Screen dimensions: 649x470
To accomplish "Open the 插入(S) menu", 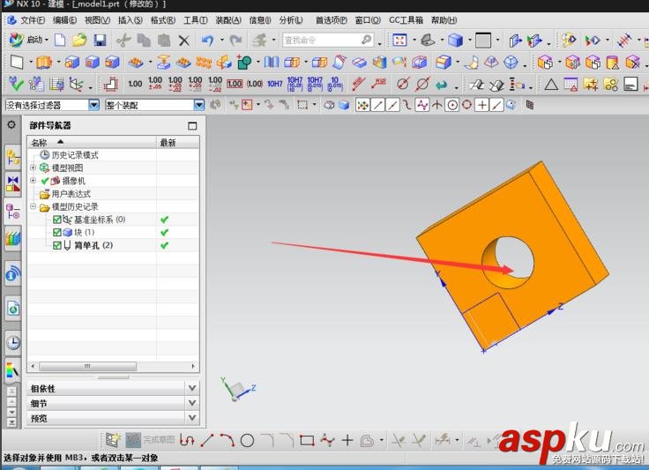I will 131,20.
